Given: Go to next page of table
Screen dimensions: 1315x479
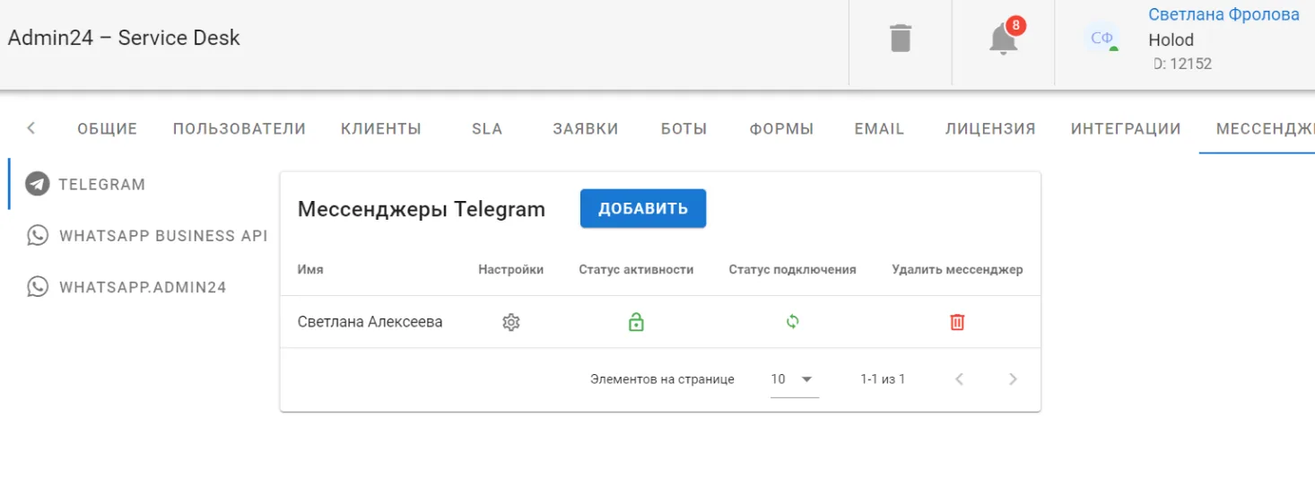Looking at the screenshot, I should click(1013, 379).
